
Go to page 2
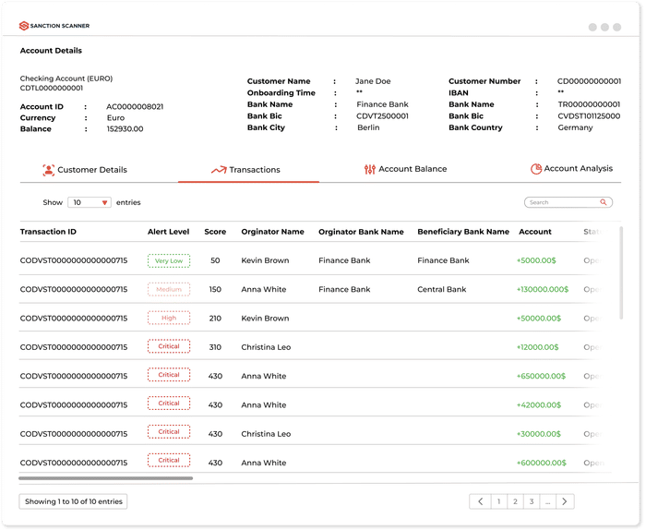tap(515, 501)
